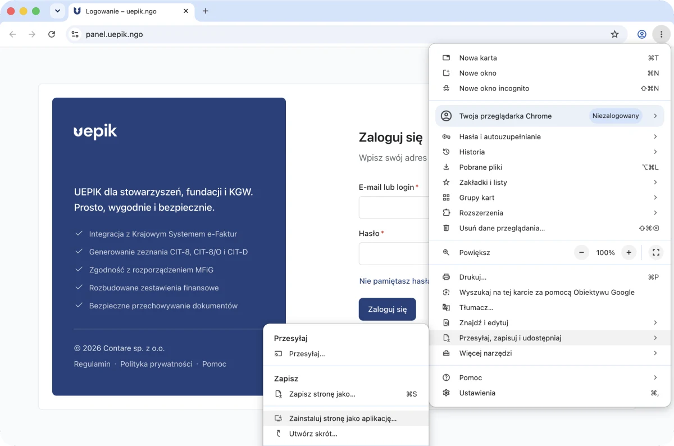This screenshot has width=674, height=446.
Task: Expand Więcej narzędzi submenu arrow
Action: tap(655, 353)
